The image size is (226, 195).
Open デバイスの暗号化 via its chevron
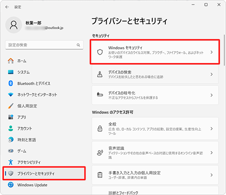coord(212,95)
